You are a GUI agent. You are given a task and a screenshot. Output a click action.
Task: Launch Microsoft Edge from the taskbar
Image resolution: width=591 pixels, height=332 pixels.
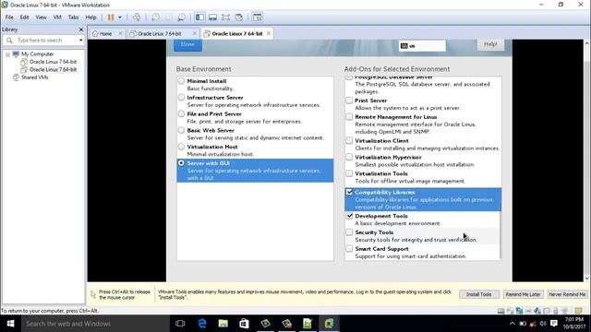pyautogui.click(x=202, y=324)
